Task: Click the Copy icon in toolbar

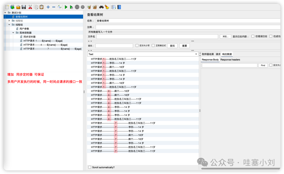Action: point(36,7)
